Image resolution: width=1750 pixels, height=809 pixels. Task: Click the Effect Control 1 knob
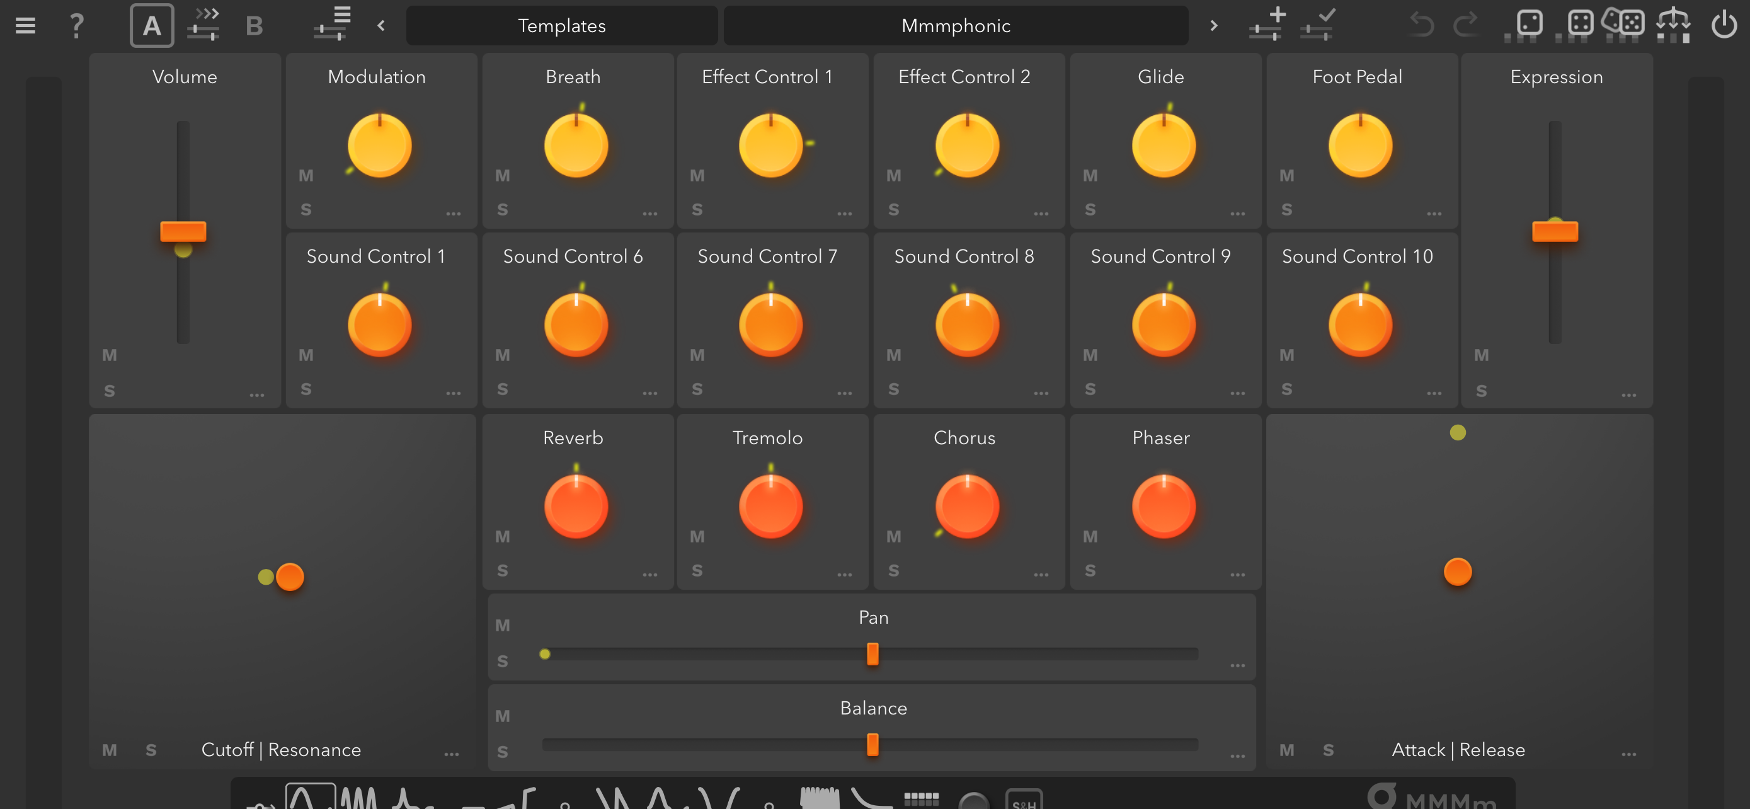click(770, 146)
